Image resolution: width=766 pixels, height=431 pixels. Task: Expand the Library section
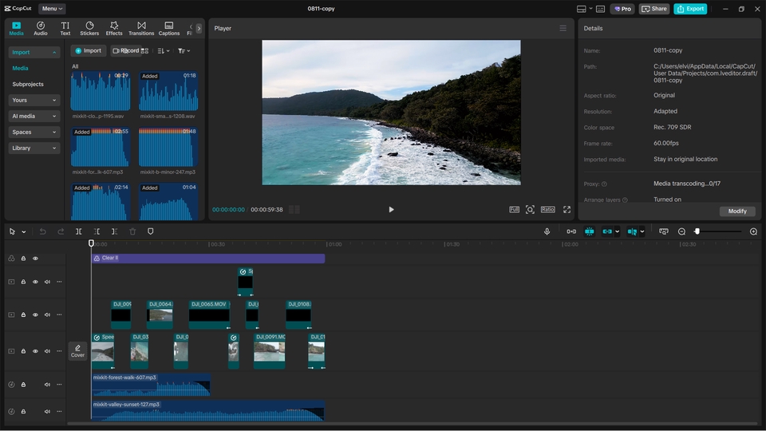[x=34, y=148]
